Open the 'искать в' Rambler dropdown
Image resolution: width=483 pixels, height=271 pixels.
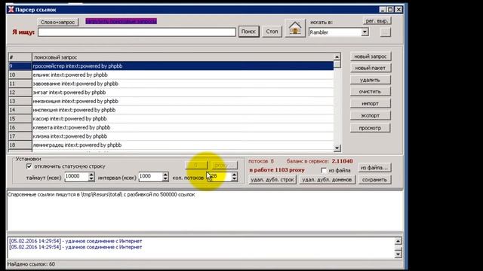coord(365,32)
